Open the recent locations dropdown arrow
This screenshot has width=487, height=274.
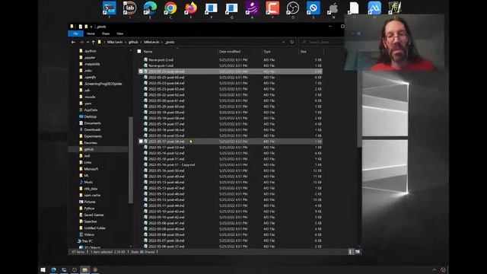pos(88,42)
